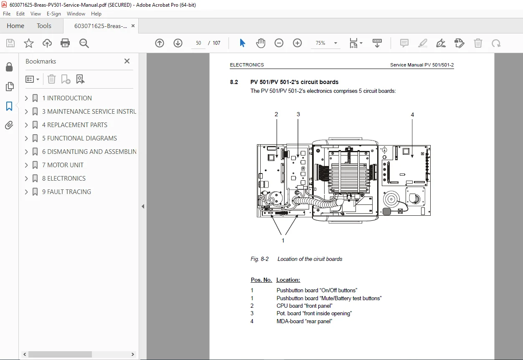Open the Edit menu
This screenshot has height=360, width=523.
pyautogui.click(x=20, y=14)
